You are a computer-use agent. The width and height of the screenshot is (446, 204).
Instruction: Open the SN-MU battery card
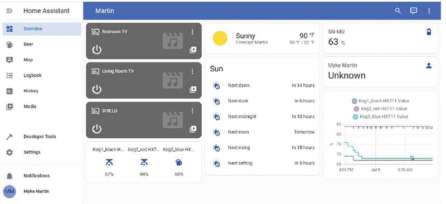click(381, 38)
